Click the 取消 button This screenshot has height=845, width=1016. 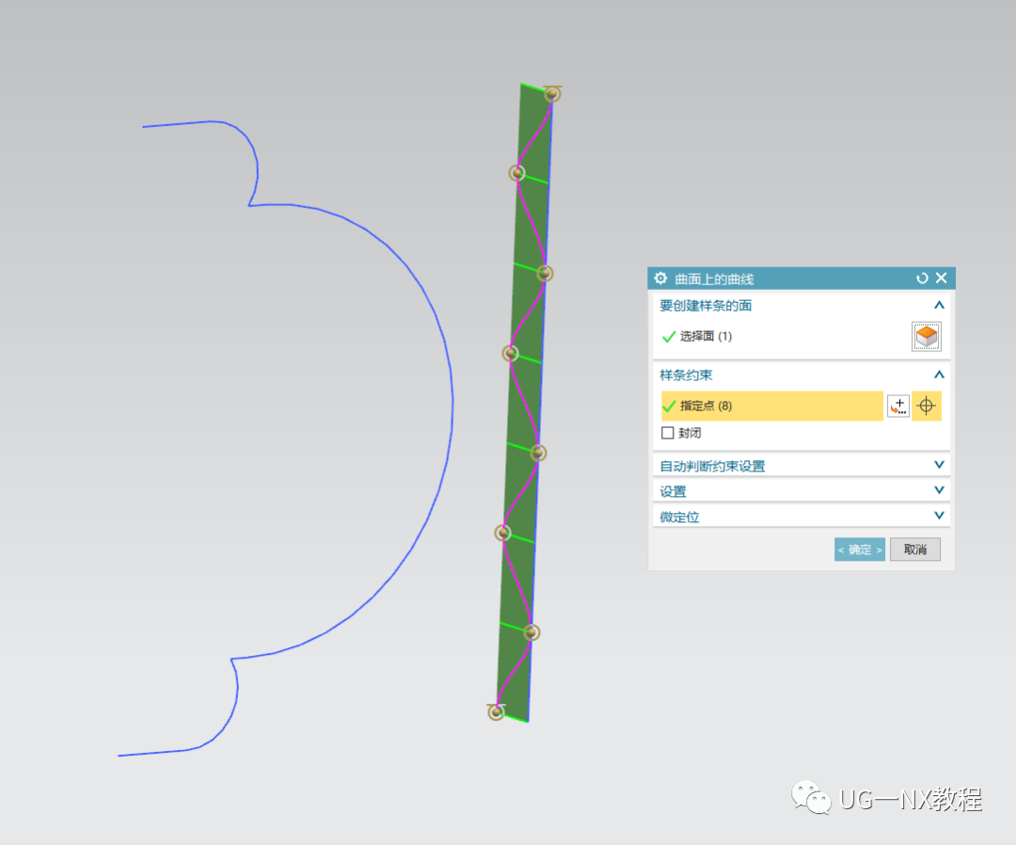(915, 550)
